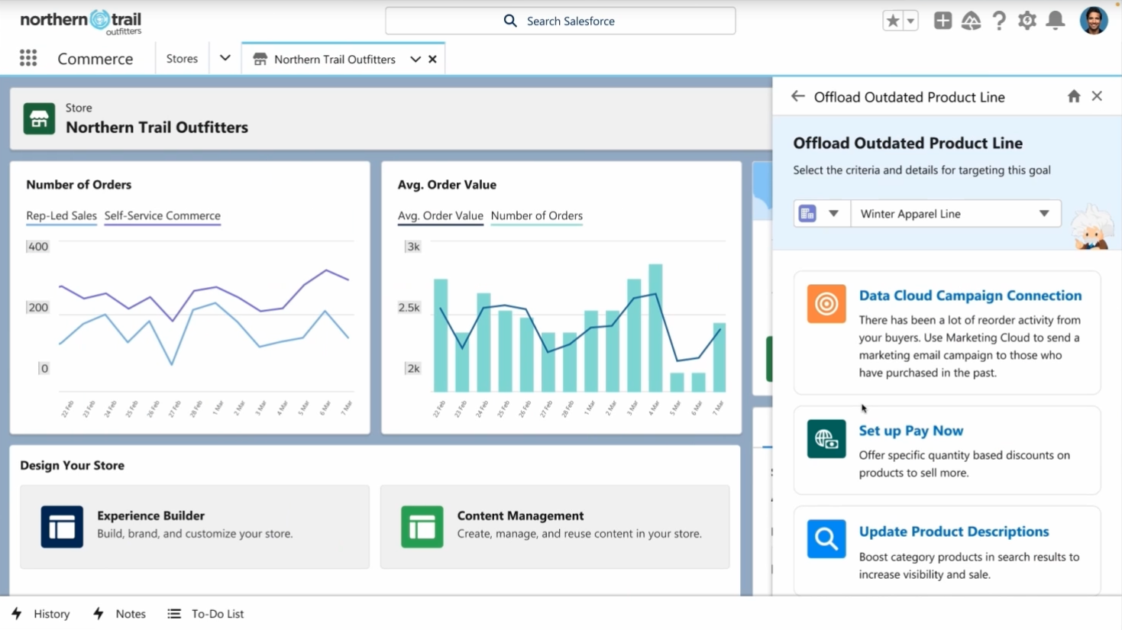Open the App Launcher grid icon
1122x630 pixels.
(x=28, y=58)
